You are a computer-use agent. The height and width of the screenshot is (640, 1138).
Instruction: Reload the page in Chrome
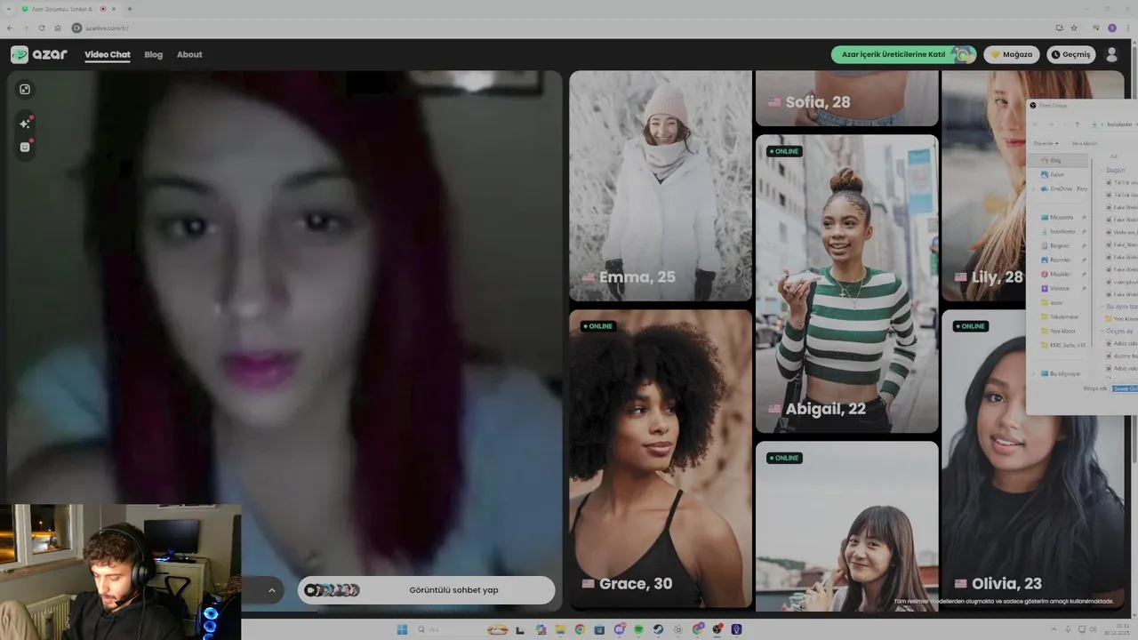[x=41, y=28]
